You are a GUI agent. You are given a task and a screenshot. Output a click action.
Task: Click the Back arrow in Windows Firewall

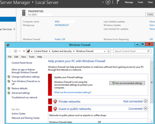pos(10,51)
